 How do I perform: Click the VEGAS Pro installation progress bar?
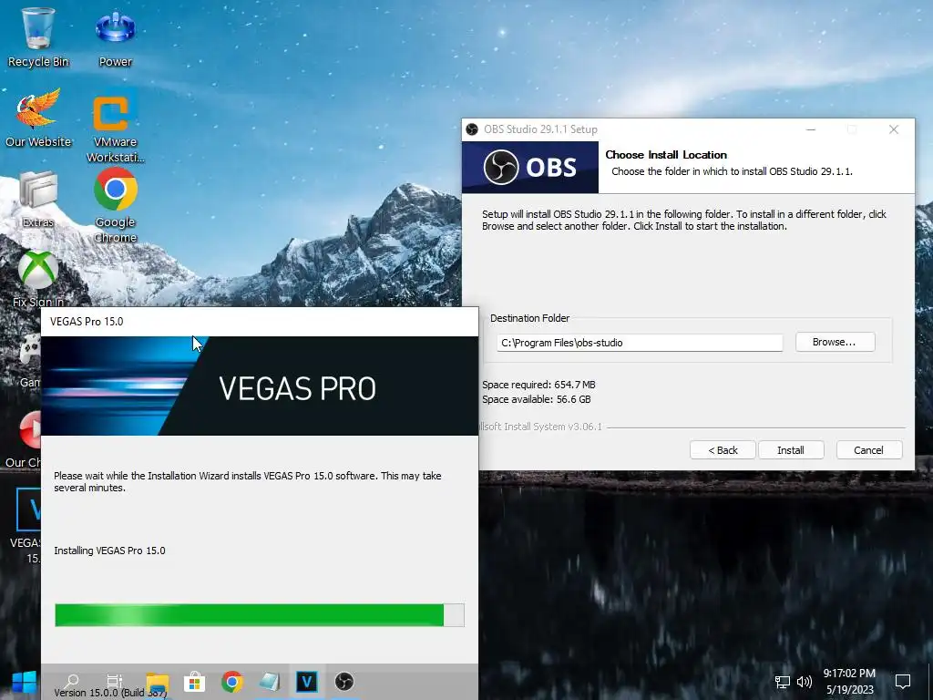tap(260, 615)
